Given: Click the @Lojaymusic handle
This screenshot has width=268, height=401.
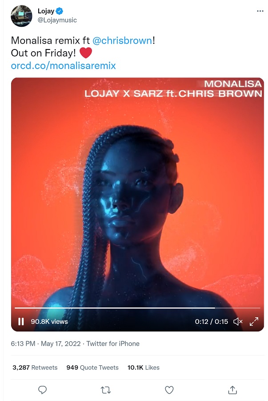Looking at the screenshot, I should coord(57,20).
